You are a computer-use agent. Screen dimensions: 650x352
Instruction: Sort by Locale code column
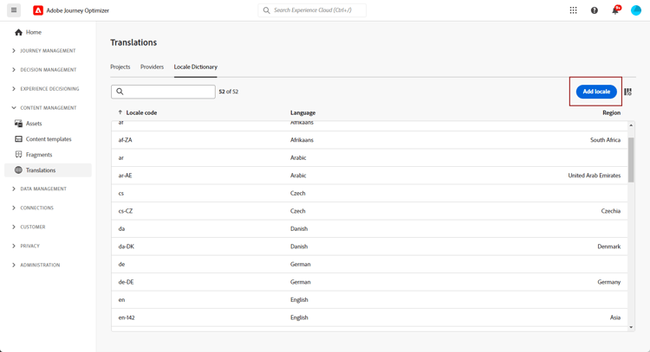click(141, 112)
